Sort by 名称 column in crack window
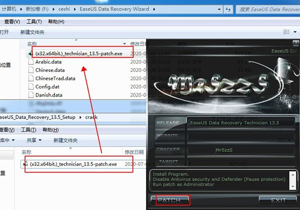Image resolution: width=300 pixels, height=210 pixels. (26, 152)
